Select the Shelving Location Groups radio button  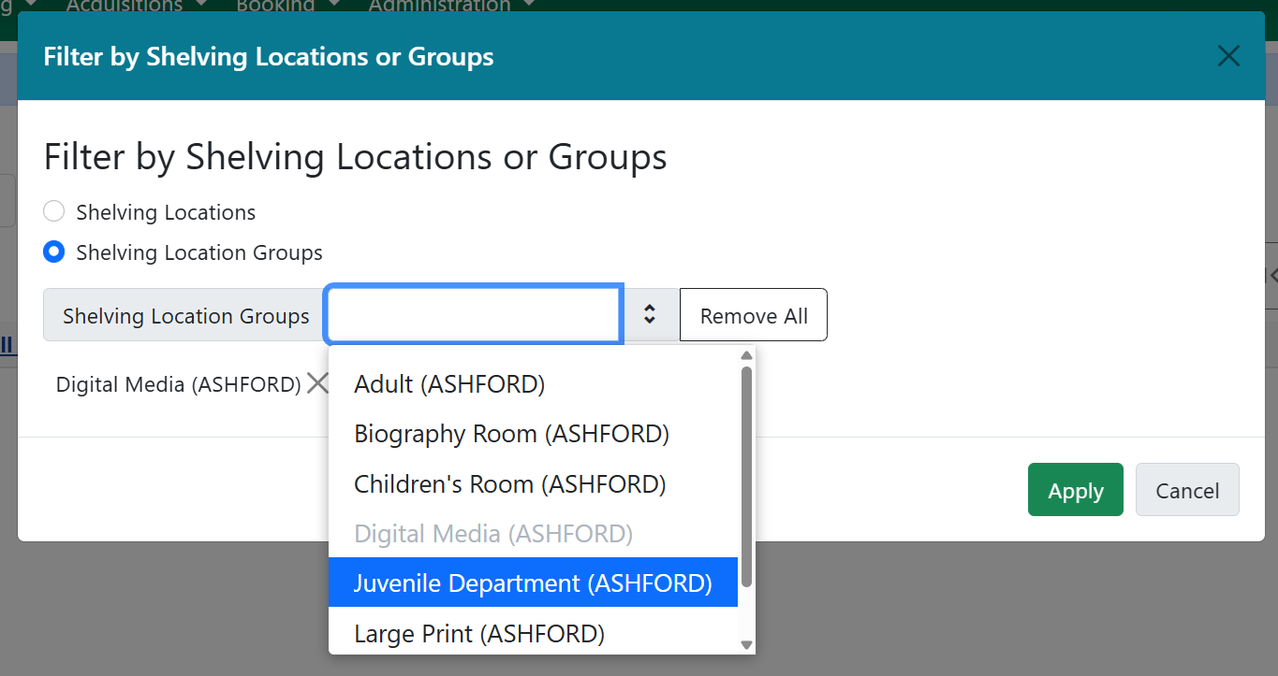54,252
